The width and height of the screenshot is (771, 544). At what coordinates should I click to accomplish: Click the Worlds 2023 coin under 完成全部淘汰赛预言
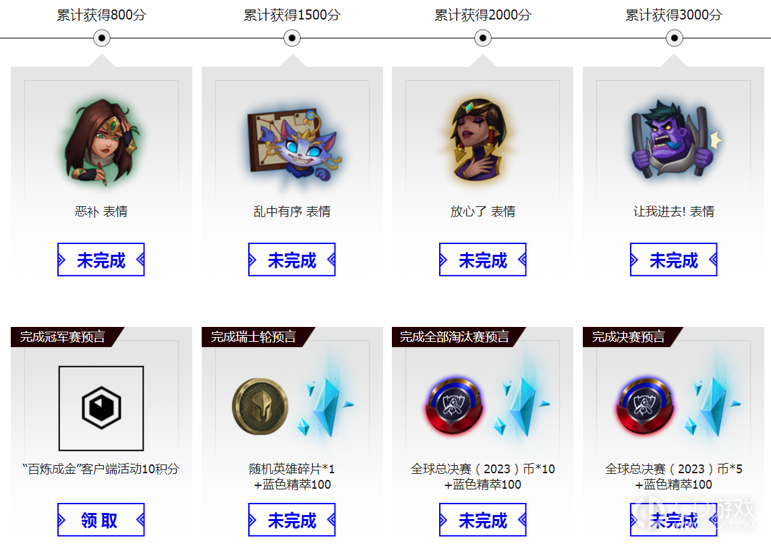[x=454, y=406]
